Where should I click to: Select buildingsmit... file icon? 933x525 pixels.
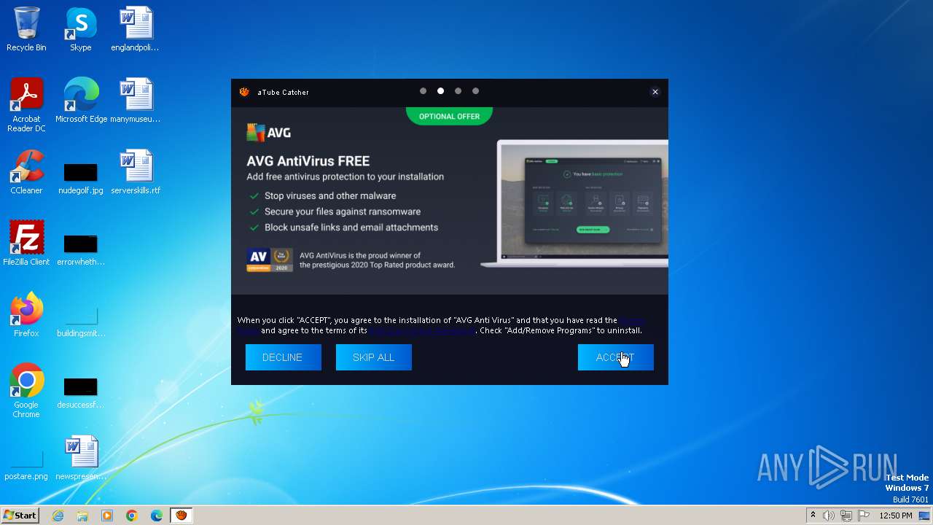[80, 322]
